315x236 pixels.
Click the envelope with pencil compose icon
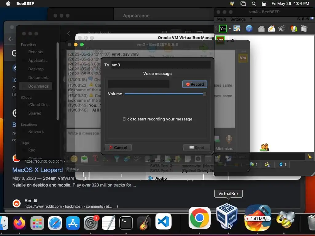272,29
